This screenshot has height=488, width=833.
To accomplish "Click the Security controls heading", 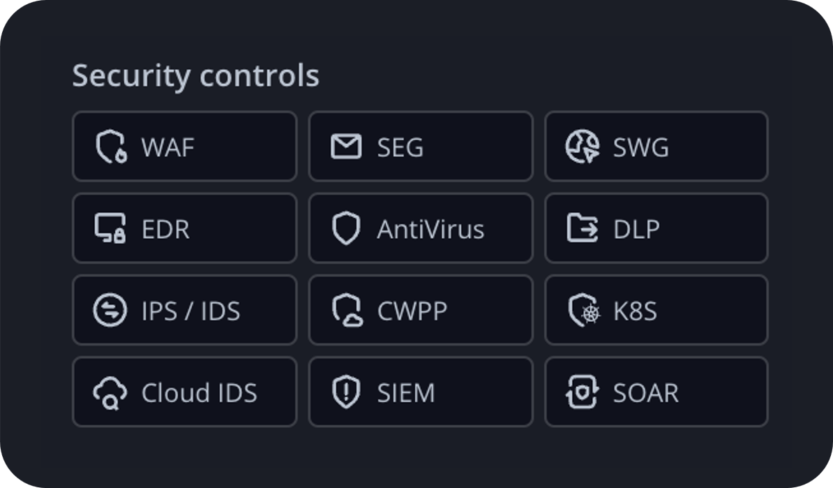I will pyautogui.click(x=197, y=75).
